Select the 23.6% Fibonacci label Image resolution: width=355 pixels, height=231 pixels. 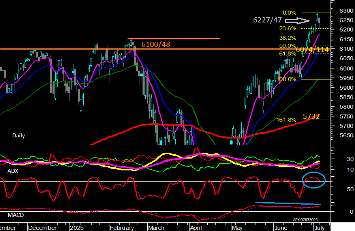click(287, 28)
